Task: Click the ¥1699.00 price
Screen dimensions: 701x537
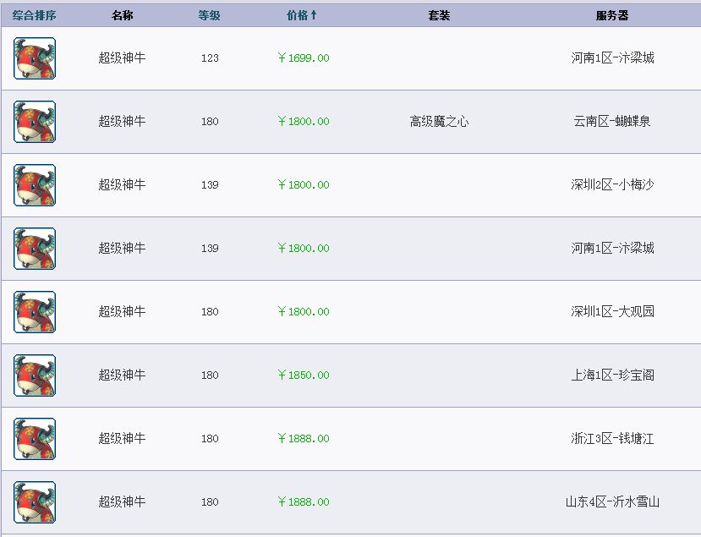Action: (304, 58)
